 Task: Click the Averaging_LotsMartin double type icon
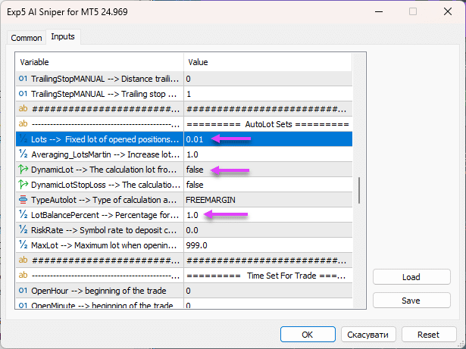pos(23,154)
